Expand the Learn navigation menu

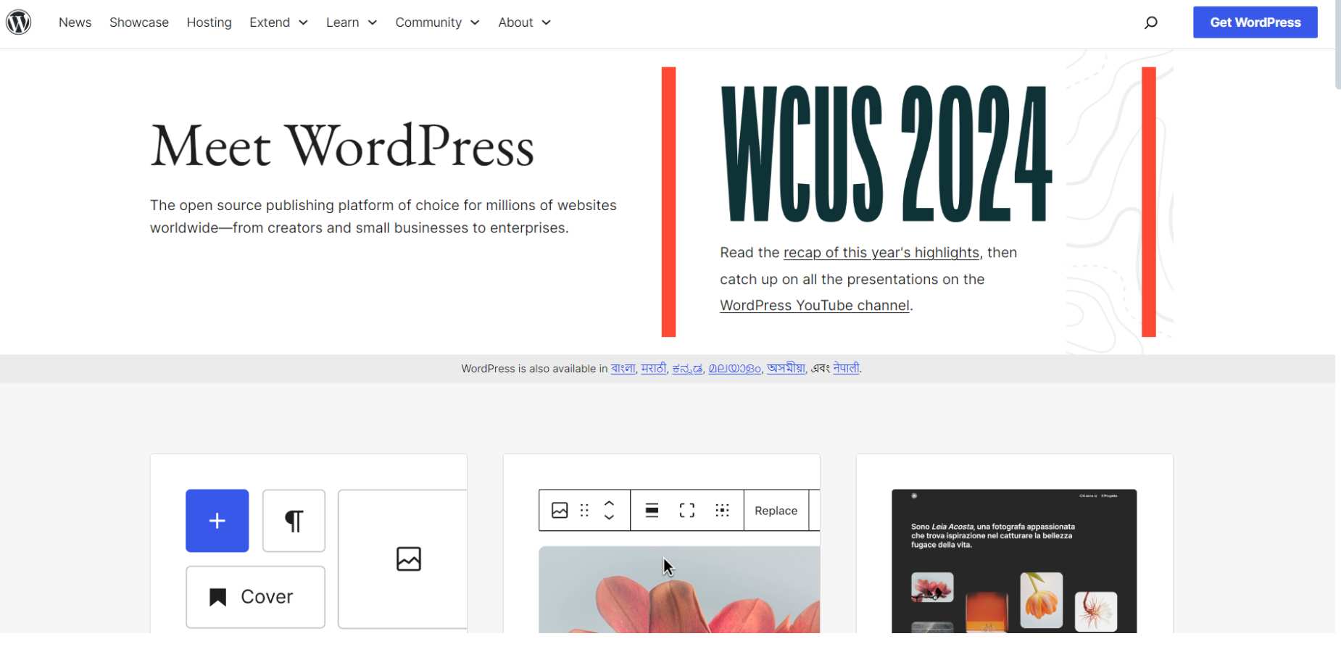pyautogui.click(x=352, y=22)
